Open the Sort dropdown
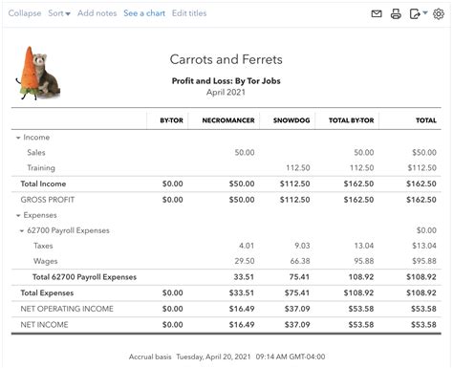The width and height of the screenshot is (453, 368). point(59,13)
